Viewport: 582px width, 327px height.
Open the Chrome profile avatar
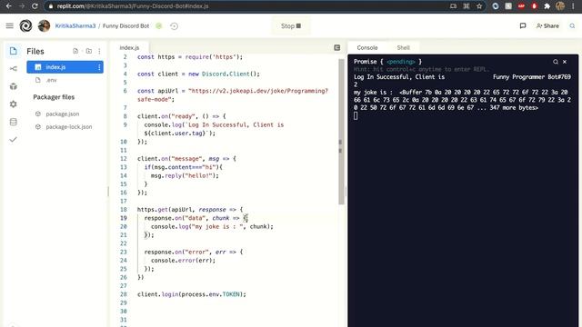[560, 6]
